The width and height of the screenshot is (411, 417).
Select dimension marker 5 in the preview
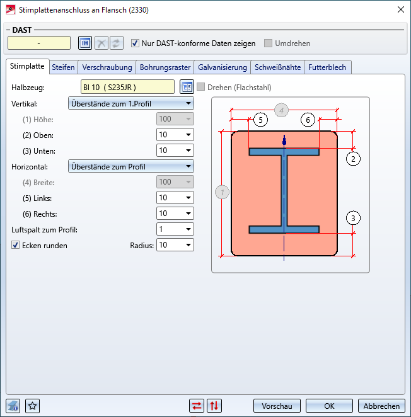point(260,120)
